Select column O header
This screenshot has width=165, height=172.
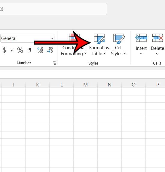click(x=133, y=85)
